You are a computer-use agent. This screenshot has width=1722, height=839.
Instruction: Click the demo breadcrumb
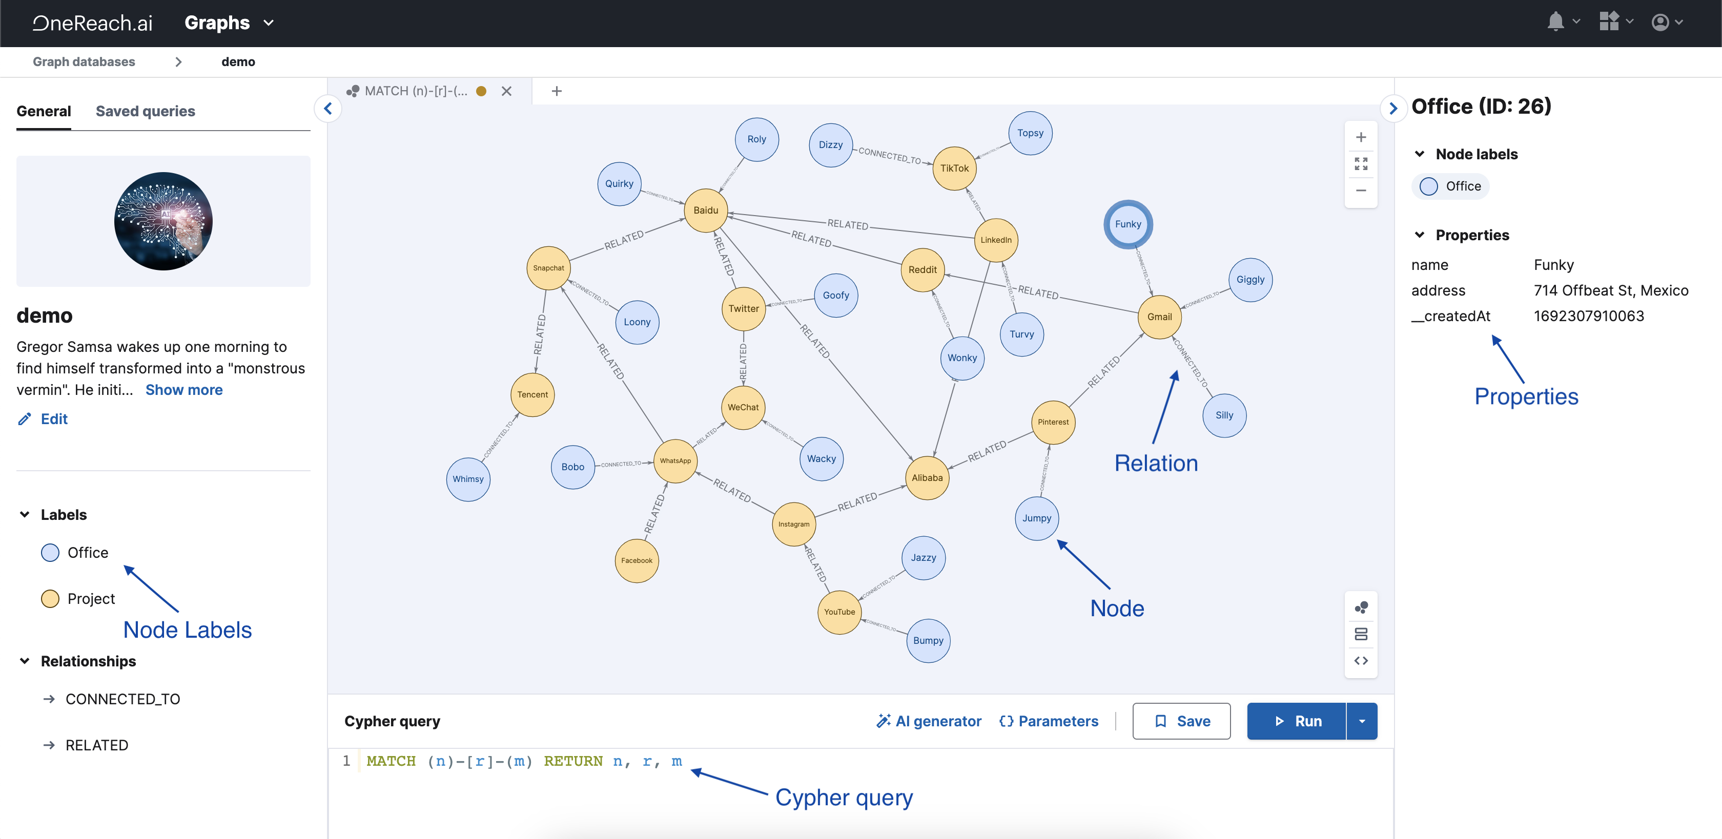pyautogui.click(x=238, y=61)
